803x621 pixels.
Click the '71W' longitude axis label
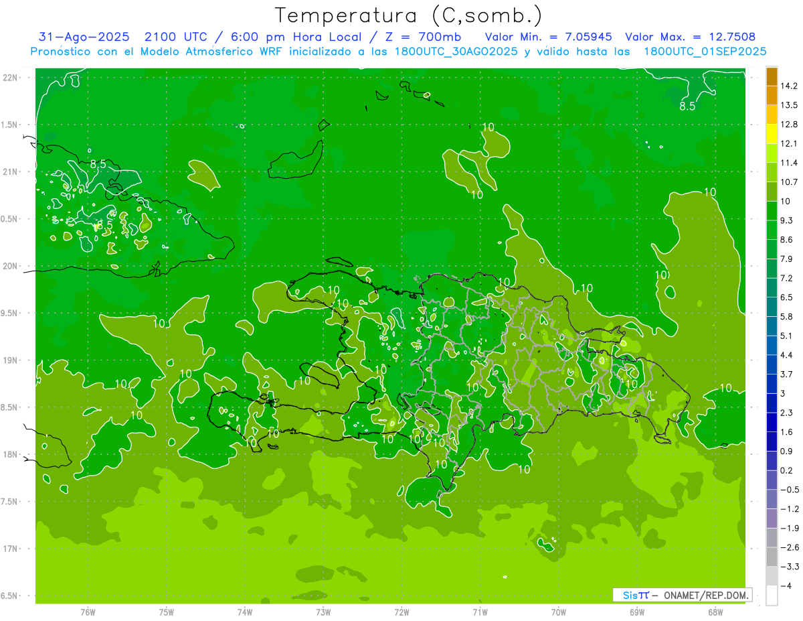(x=480, y=612)
